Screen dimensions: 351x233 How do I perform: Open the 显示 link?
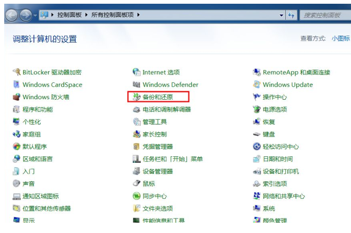click(29, 220)
